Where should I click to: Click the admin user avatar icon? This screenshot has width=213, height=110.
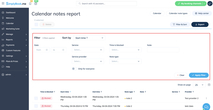point(3,75)
